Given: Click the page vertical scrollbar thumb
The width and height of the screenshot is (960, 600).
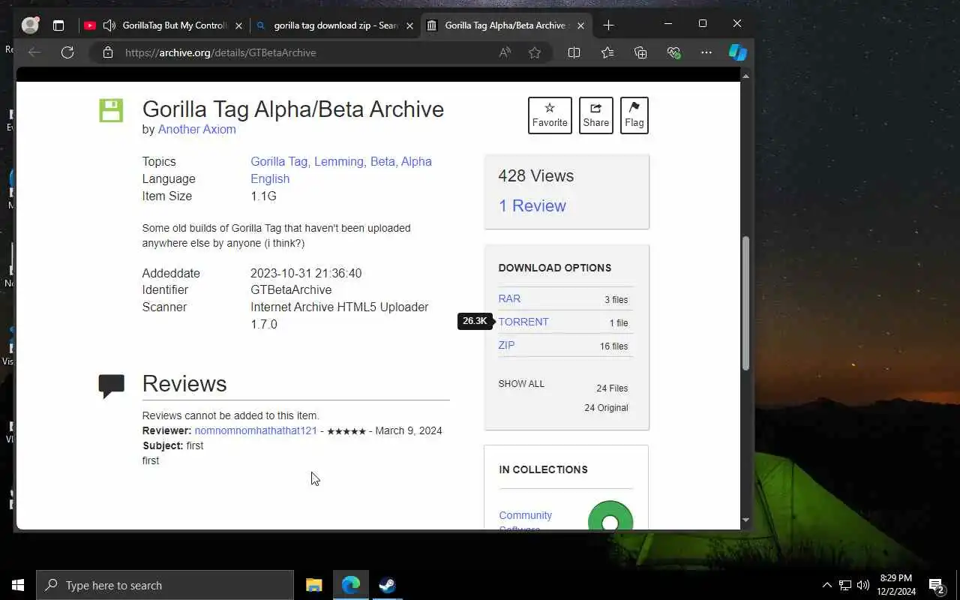Looking at the screenshot, I should tap(745, 303).
